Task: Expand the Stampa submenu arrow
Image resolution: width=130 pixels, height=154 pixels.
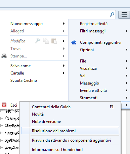Action: 64,56
